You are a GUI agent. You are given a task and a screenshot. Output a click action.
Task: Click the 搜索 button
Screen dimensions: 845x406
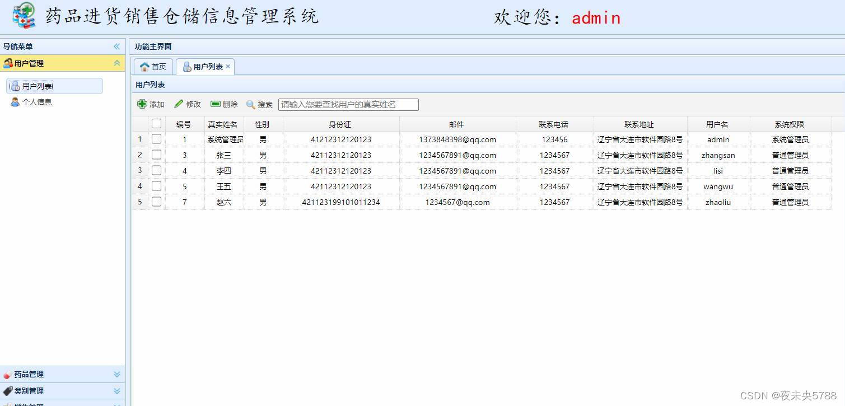pyautogui.click(x=260, y=105)
